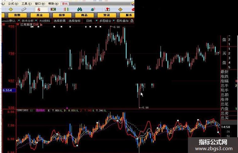Image resolution: width=238 pixels, height=153 pixels.
Task: Click the 选择股票 button
Action: point(59,21)
